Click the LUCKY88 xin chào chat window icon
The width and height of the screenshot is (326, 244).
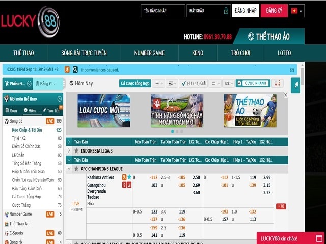point(319,238)
